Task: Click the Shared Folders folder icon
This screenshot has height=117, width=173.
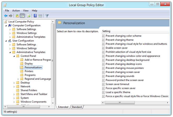Action: (x=18, y=90)
